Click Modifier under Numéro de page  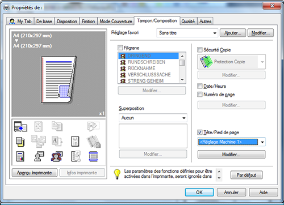pos(231,105)
